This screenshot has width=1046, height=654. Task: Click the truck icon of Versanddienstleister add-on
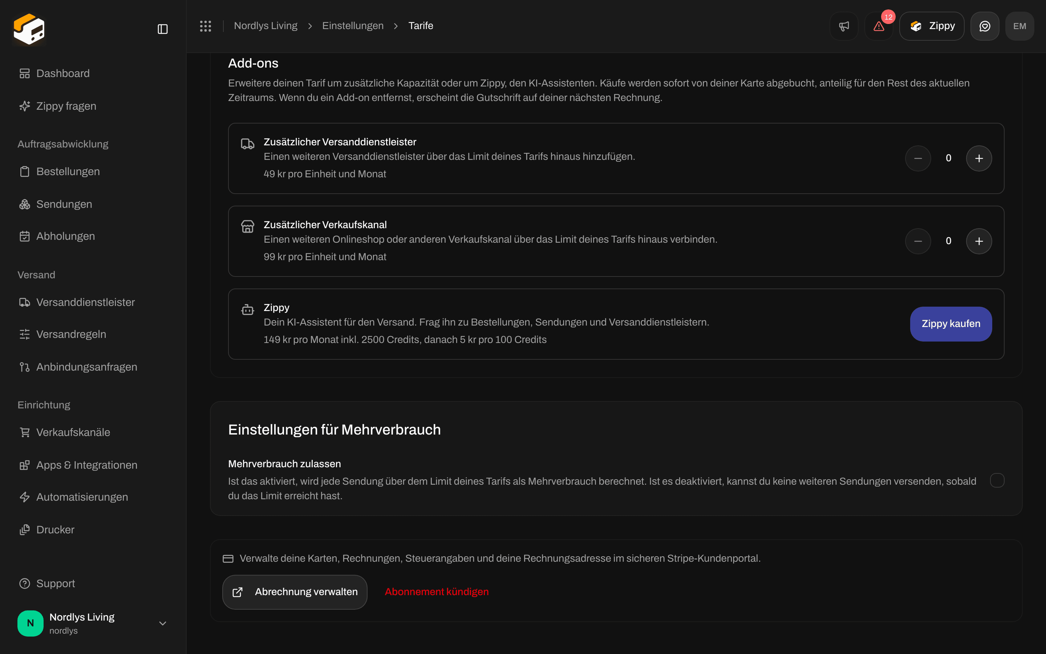[x=248, y=144]
